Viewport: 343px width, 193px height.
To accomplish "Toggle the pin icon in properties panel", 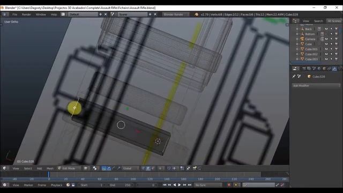I will (x=294, y=76).
